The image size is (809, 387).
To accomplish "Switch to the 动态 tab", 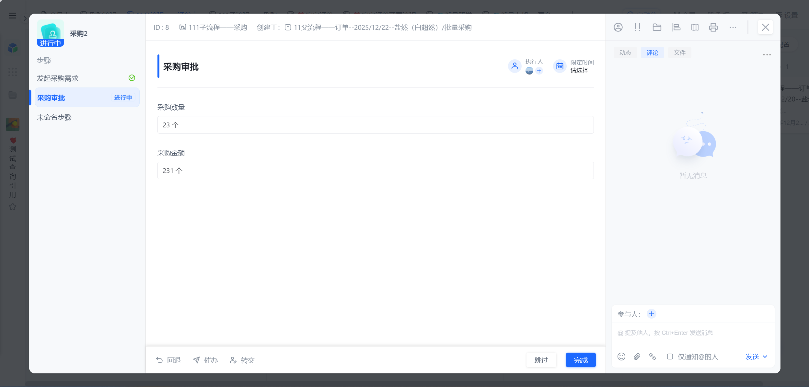I will [625, 53].
